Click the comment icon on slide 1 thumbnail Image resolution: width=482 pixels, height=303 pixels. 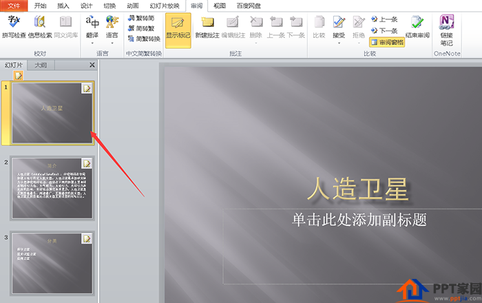click(x=87, y=89)
